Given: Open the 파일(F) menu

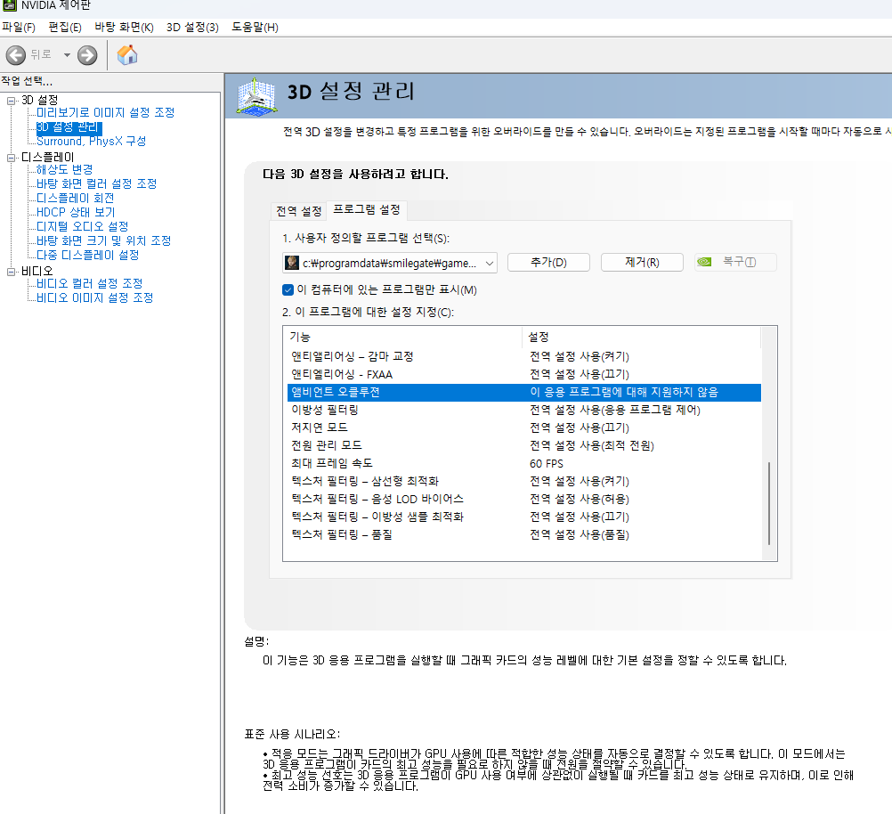Looking at the screenshot, I should pos(19,28).
